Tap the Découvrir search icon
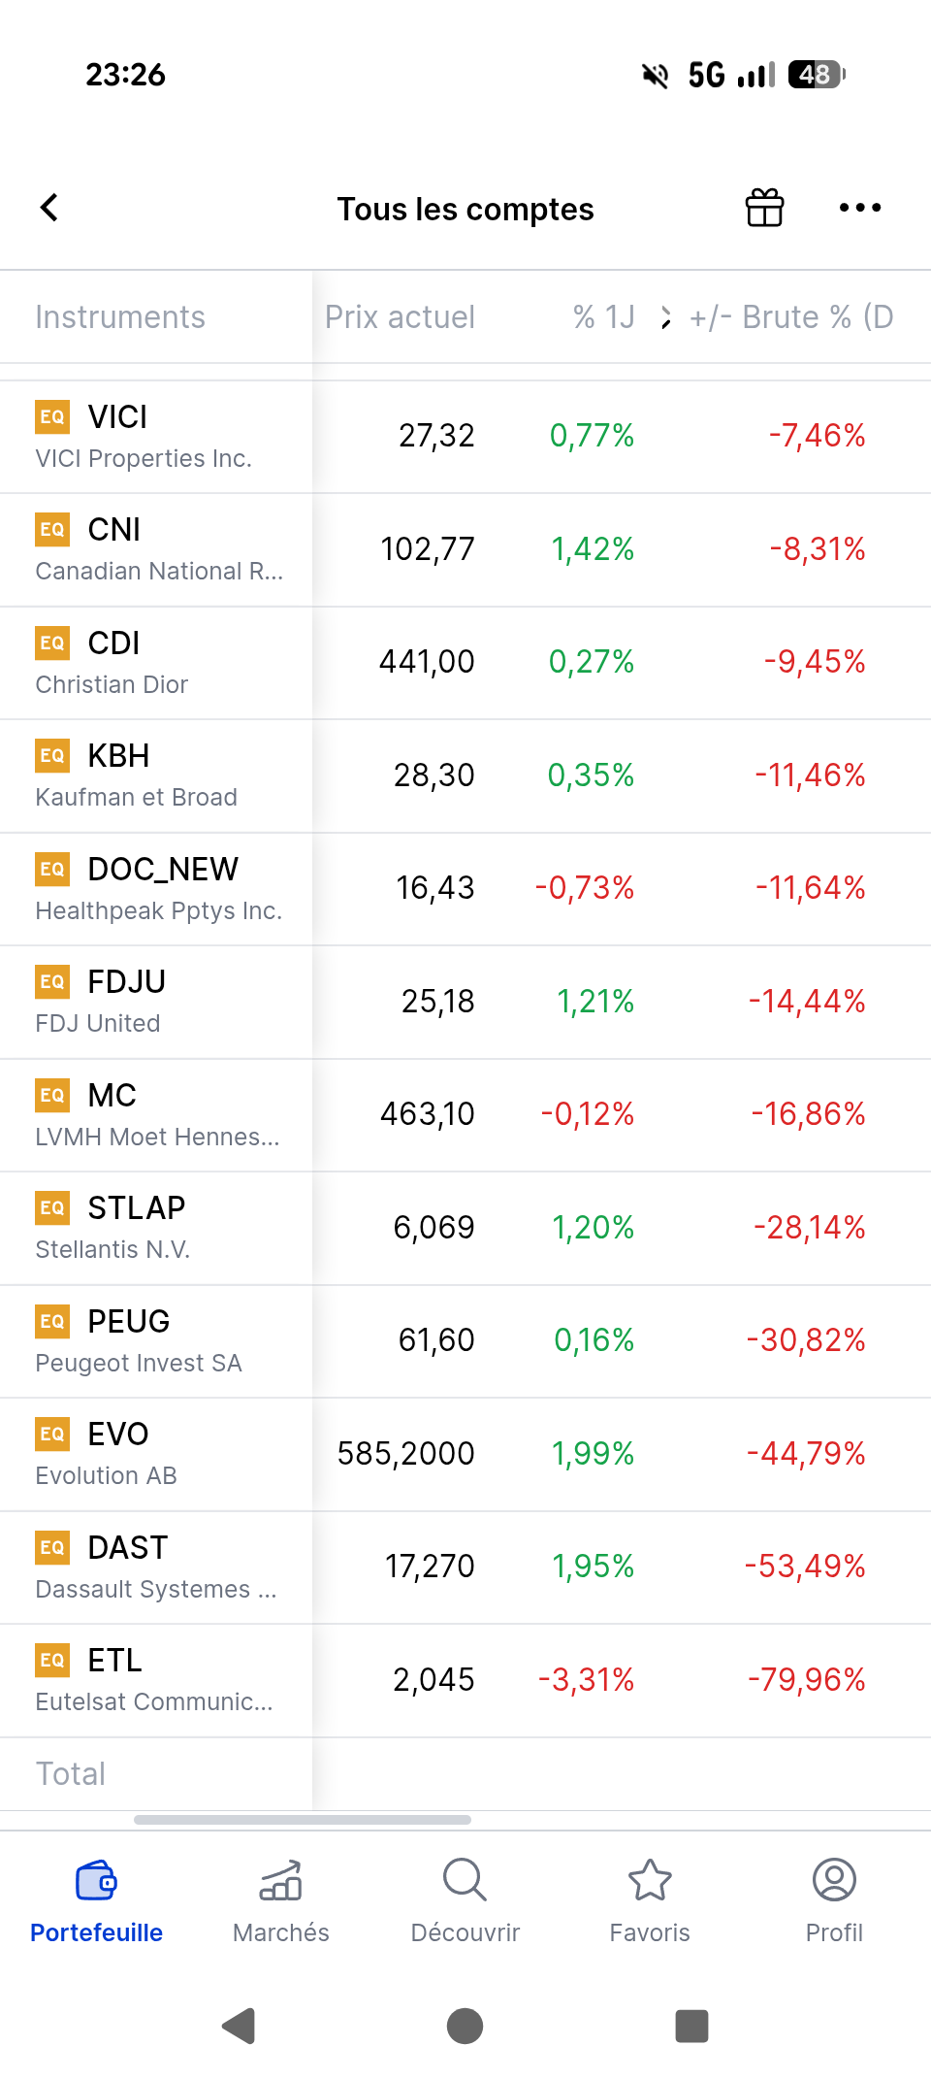 click(465, 1881)
